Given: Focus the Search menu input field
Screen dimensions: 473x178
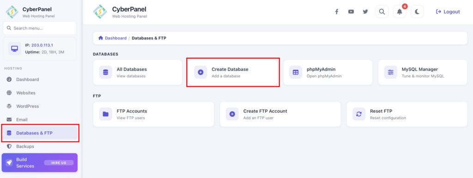Looking at the screenshot, I should [x=40, y=28].
